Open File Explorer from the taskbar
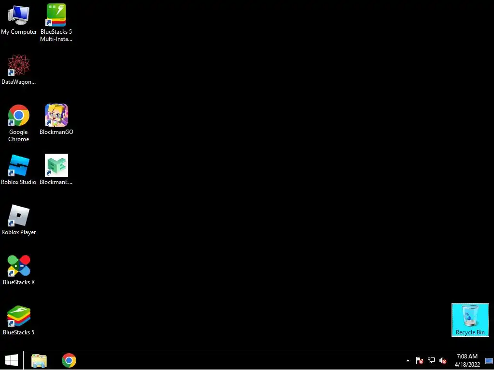The image size is (494, 370). pyautogui.click(x=39, y=360)
